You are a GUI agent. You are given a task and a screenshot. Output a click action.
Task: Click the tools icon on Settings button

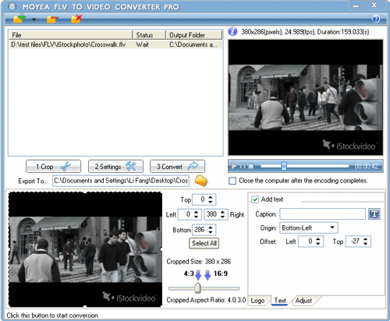pos(131,166)
